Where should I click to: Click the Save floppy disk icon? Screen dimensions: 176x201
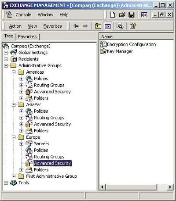[x=132, y=15]
